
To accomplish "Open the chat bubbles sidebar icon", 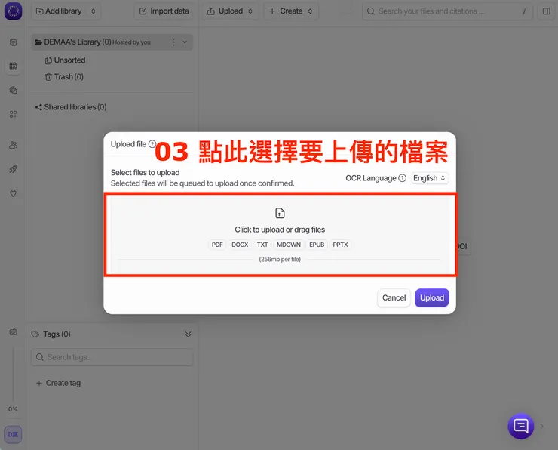I will coord(13,90).
